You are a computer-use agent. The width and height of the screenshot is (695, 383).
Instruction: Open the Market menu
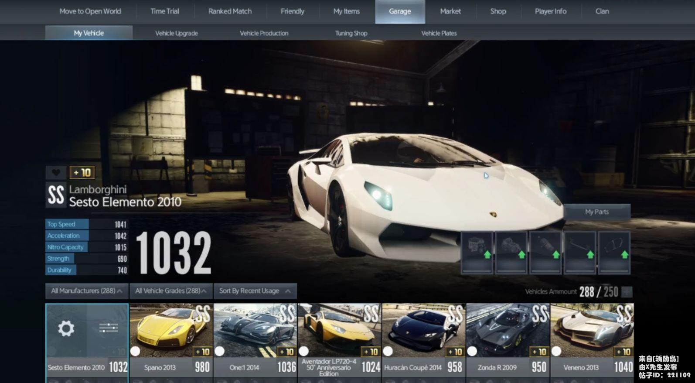click(450, 11)
